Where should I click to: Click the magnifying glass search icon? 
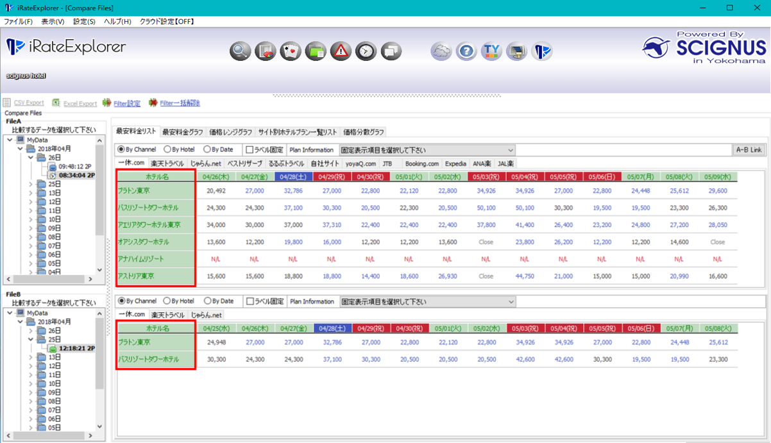coord(241,51)
